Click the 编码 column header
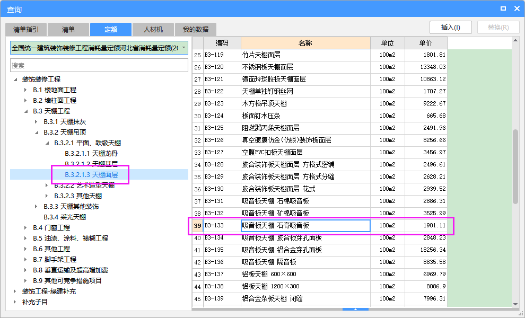The image size is (525, 318). click(x=222, y=43)
